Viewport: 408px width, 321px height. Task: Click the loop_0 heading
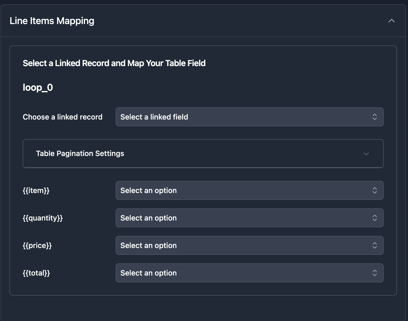point(38,87)
